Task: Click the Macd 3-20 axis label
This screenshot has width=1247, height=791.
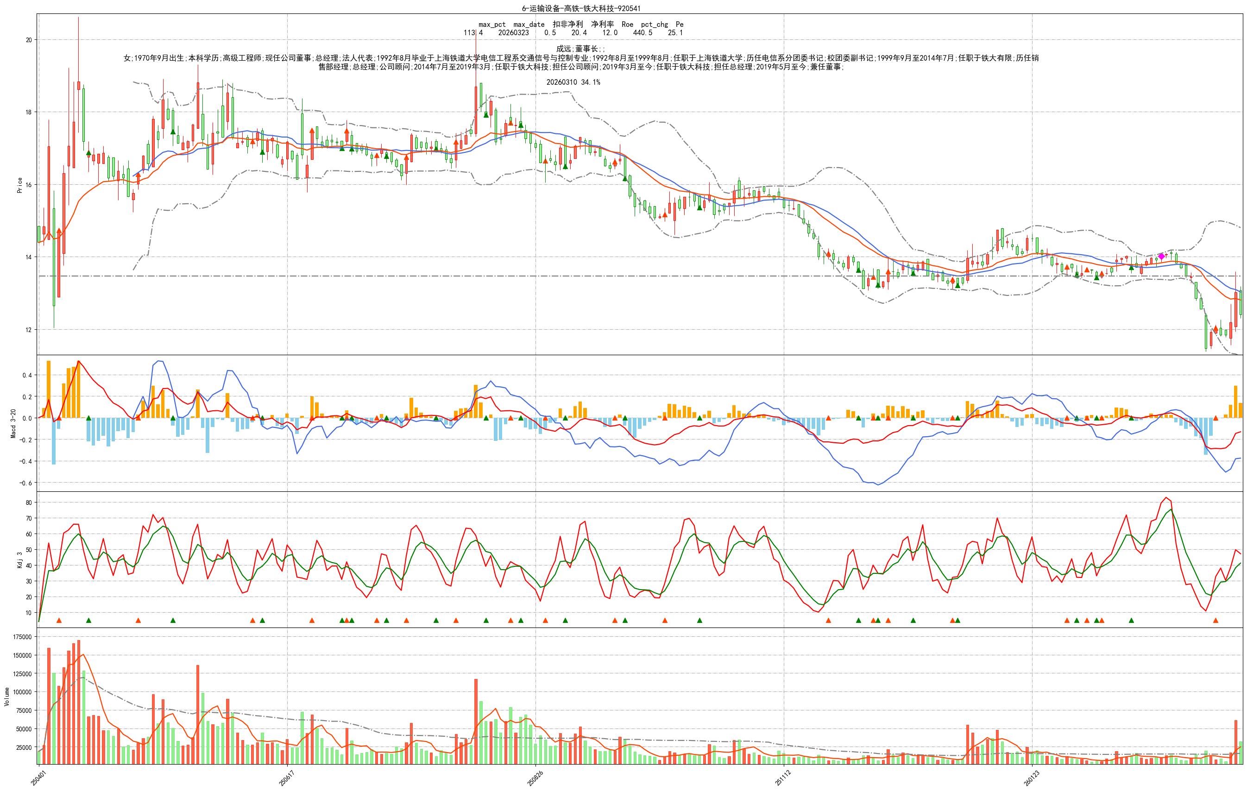Action: [x=13, y=423]
